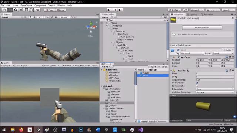This screenshot has height=133, width=237.
Task: Collapse the Head object in Hierarchy
Action: 109,28
